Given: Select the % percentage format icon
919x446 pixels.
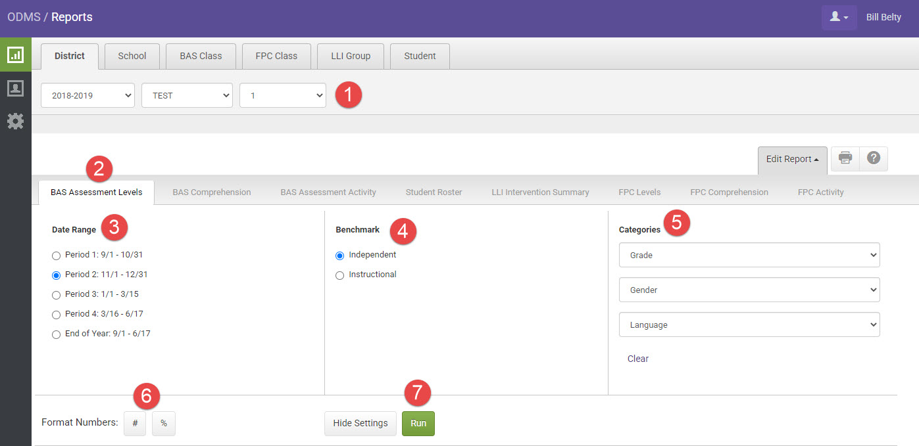Looking at the screenshot, I should pos(163,423).
